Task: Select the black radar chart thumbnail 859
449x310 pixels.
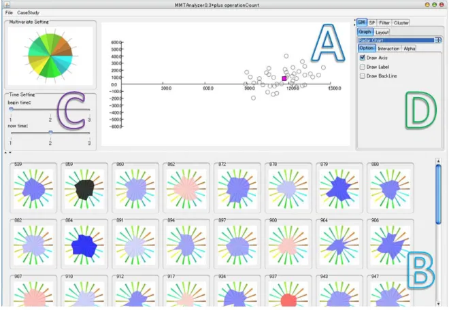Action: click(x=84, y=188)
